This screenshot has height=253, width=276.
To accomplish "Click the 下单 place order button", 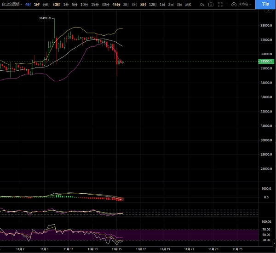I will [265, 4].
